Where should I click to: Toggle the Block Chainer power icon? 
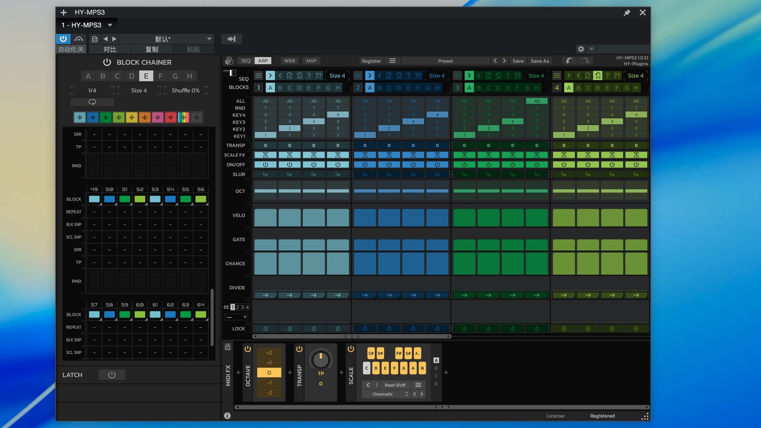point(107,62)
